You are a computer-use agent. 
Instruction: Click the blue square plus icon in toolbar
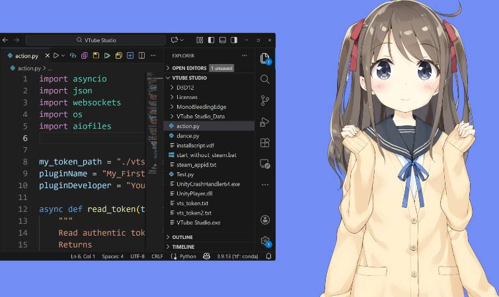pos(130,55)
